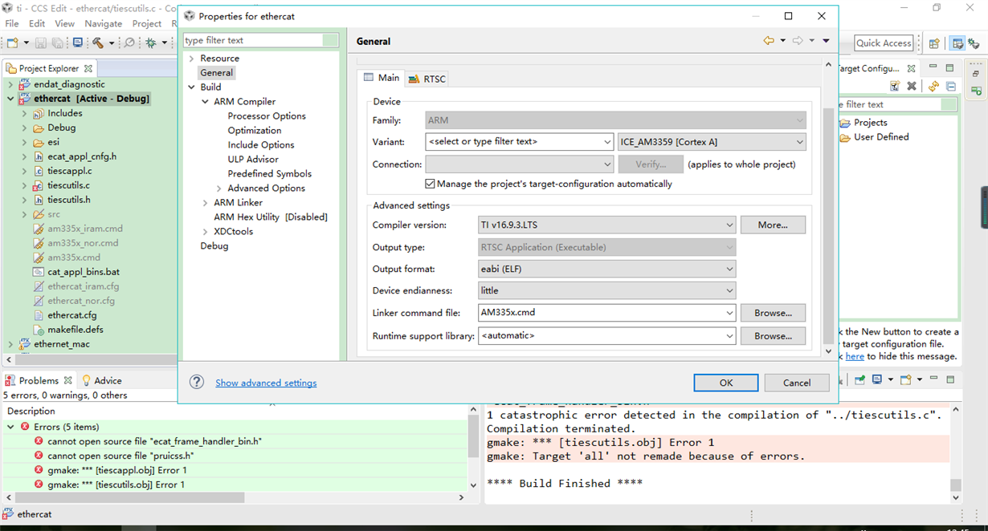Image resolution: width=988 pixels, height=531 pixels.
Task: Click the Back arrow in Properties dialog
Action: pyautogui.click(x=769, y=41)
